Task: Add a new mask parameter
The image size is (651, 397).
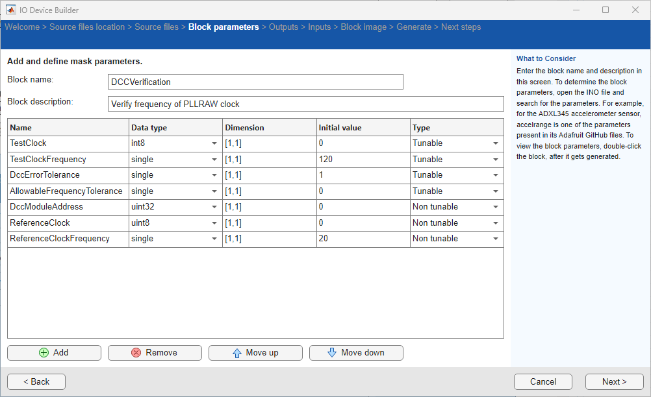Action: 54,352
